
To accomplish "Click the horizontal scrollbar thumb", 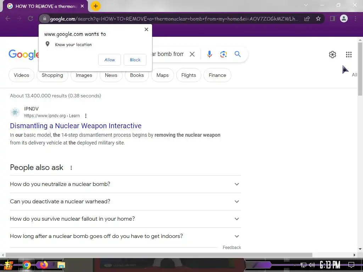I will point(159,255).
